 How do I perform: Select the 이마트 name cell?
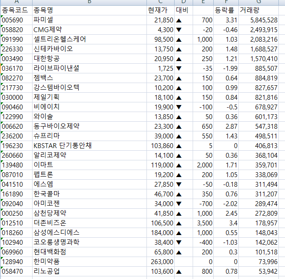(89, 165)
